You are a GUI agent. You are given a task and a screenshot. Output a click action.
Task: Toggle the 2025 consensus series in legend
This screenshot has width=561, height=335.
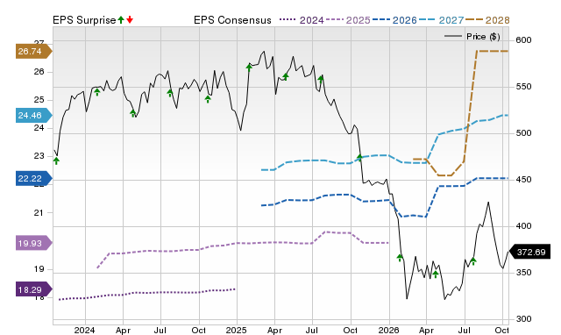348,20
